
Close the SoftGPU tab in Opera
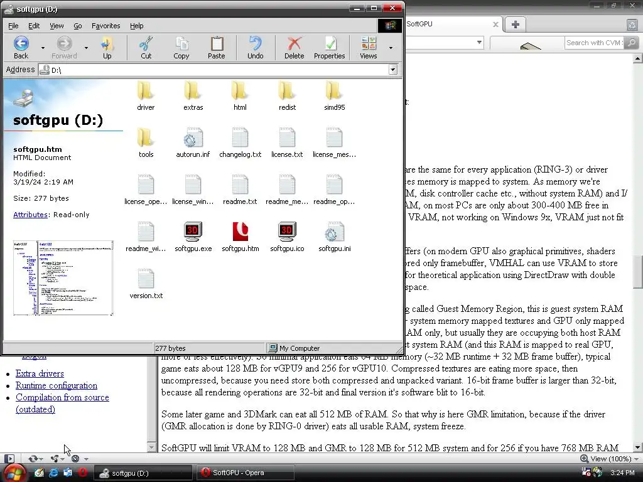(x=495, y=24)
